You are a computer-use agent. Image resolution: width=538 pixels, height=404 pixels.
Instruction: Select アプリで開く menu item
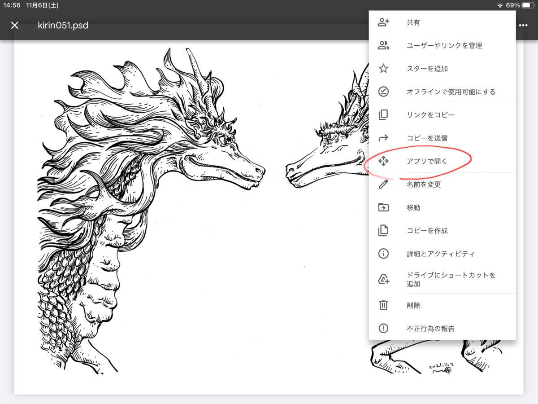(x=426, y=161)
